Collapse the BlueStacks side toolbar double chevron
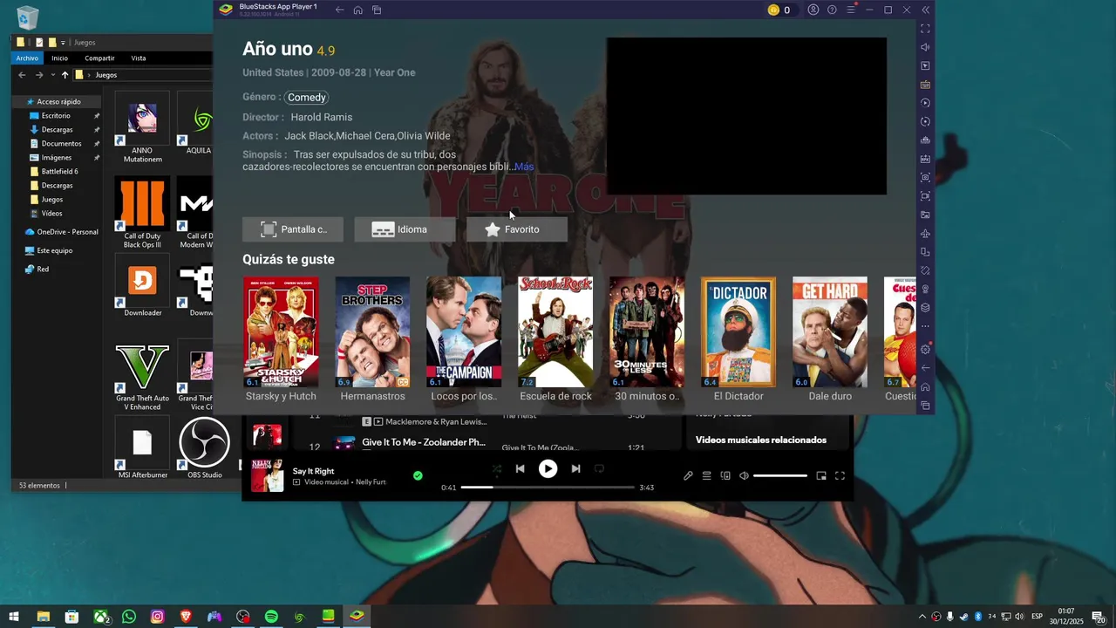 (x=926, y=10)
